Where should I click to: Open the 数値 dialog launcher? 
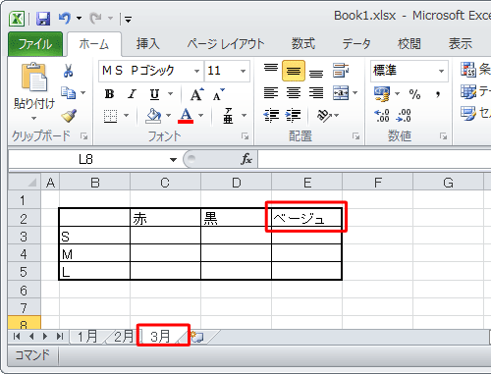point(443,136)
